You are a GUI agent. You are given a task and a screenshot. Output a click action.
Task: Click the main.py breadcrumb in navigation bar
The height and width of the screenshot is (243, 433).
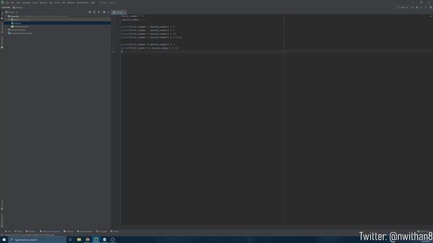pyautogui.click(x=18, y=7)
